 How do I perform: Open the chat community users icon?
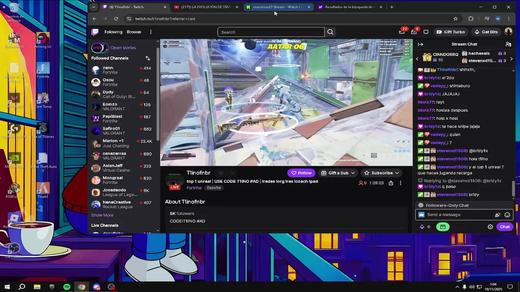click(x=508, y=44)
